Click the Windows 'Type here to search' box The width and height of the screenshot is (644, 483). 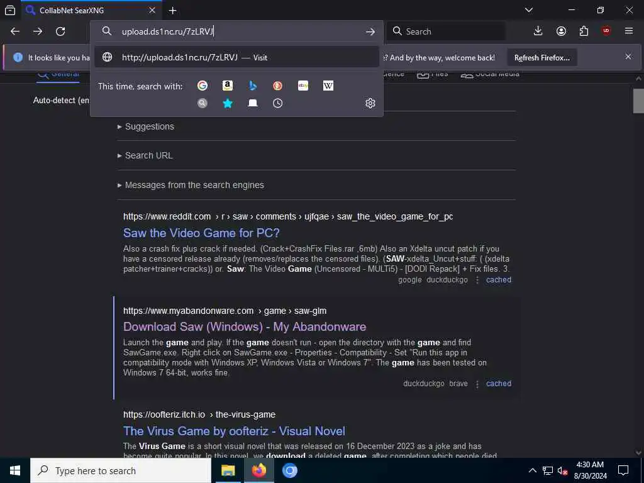coord(121,470)
